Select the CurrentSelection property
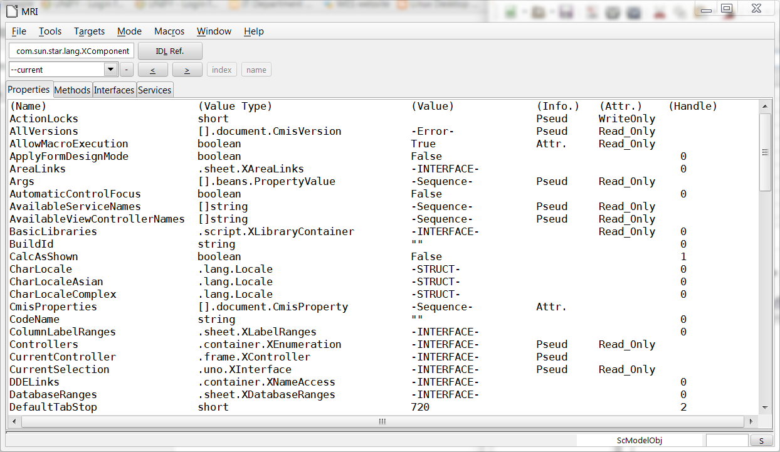This screenshot has height=452, width=780. point(60,369)
